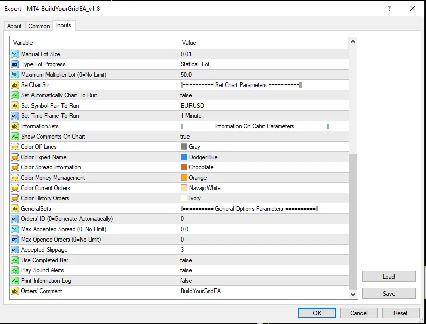Click the Color Off Lines row icon

pyautogui.click(x=14, y=147)
